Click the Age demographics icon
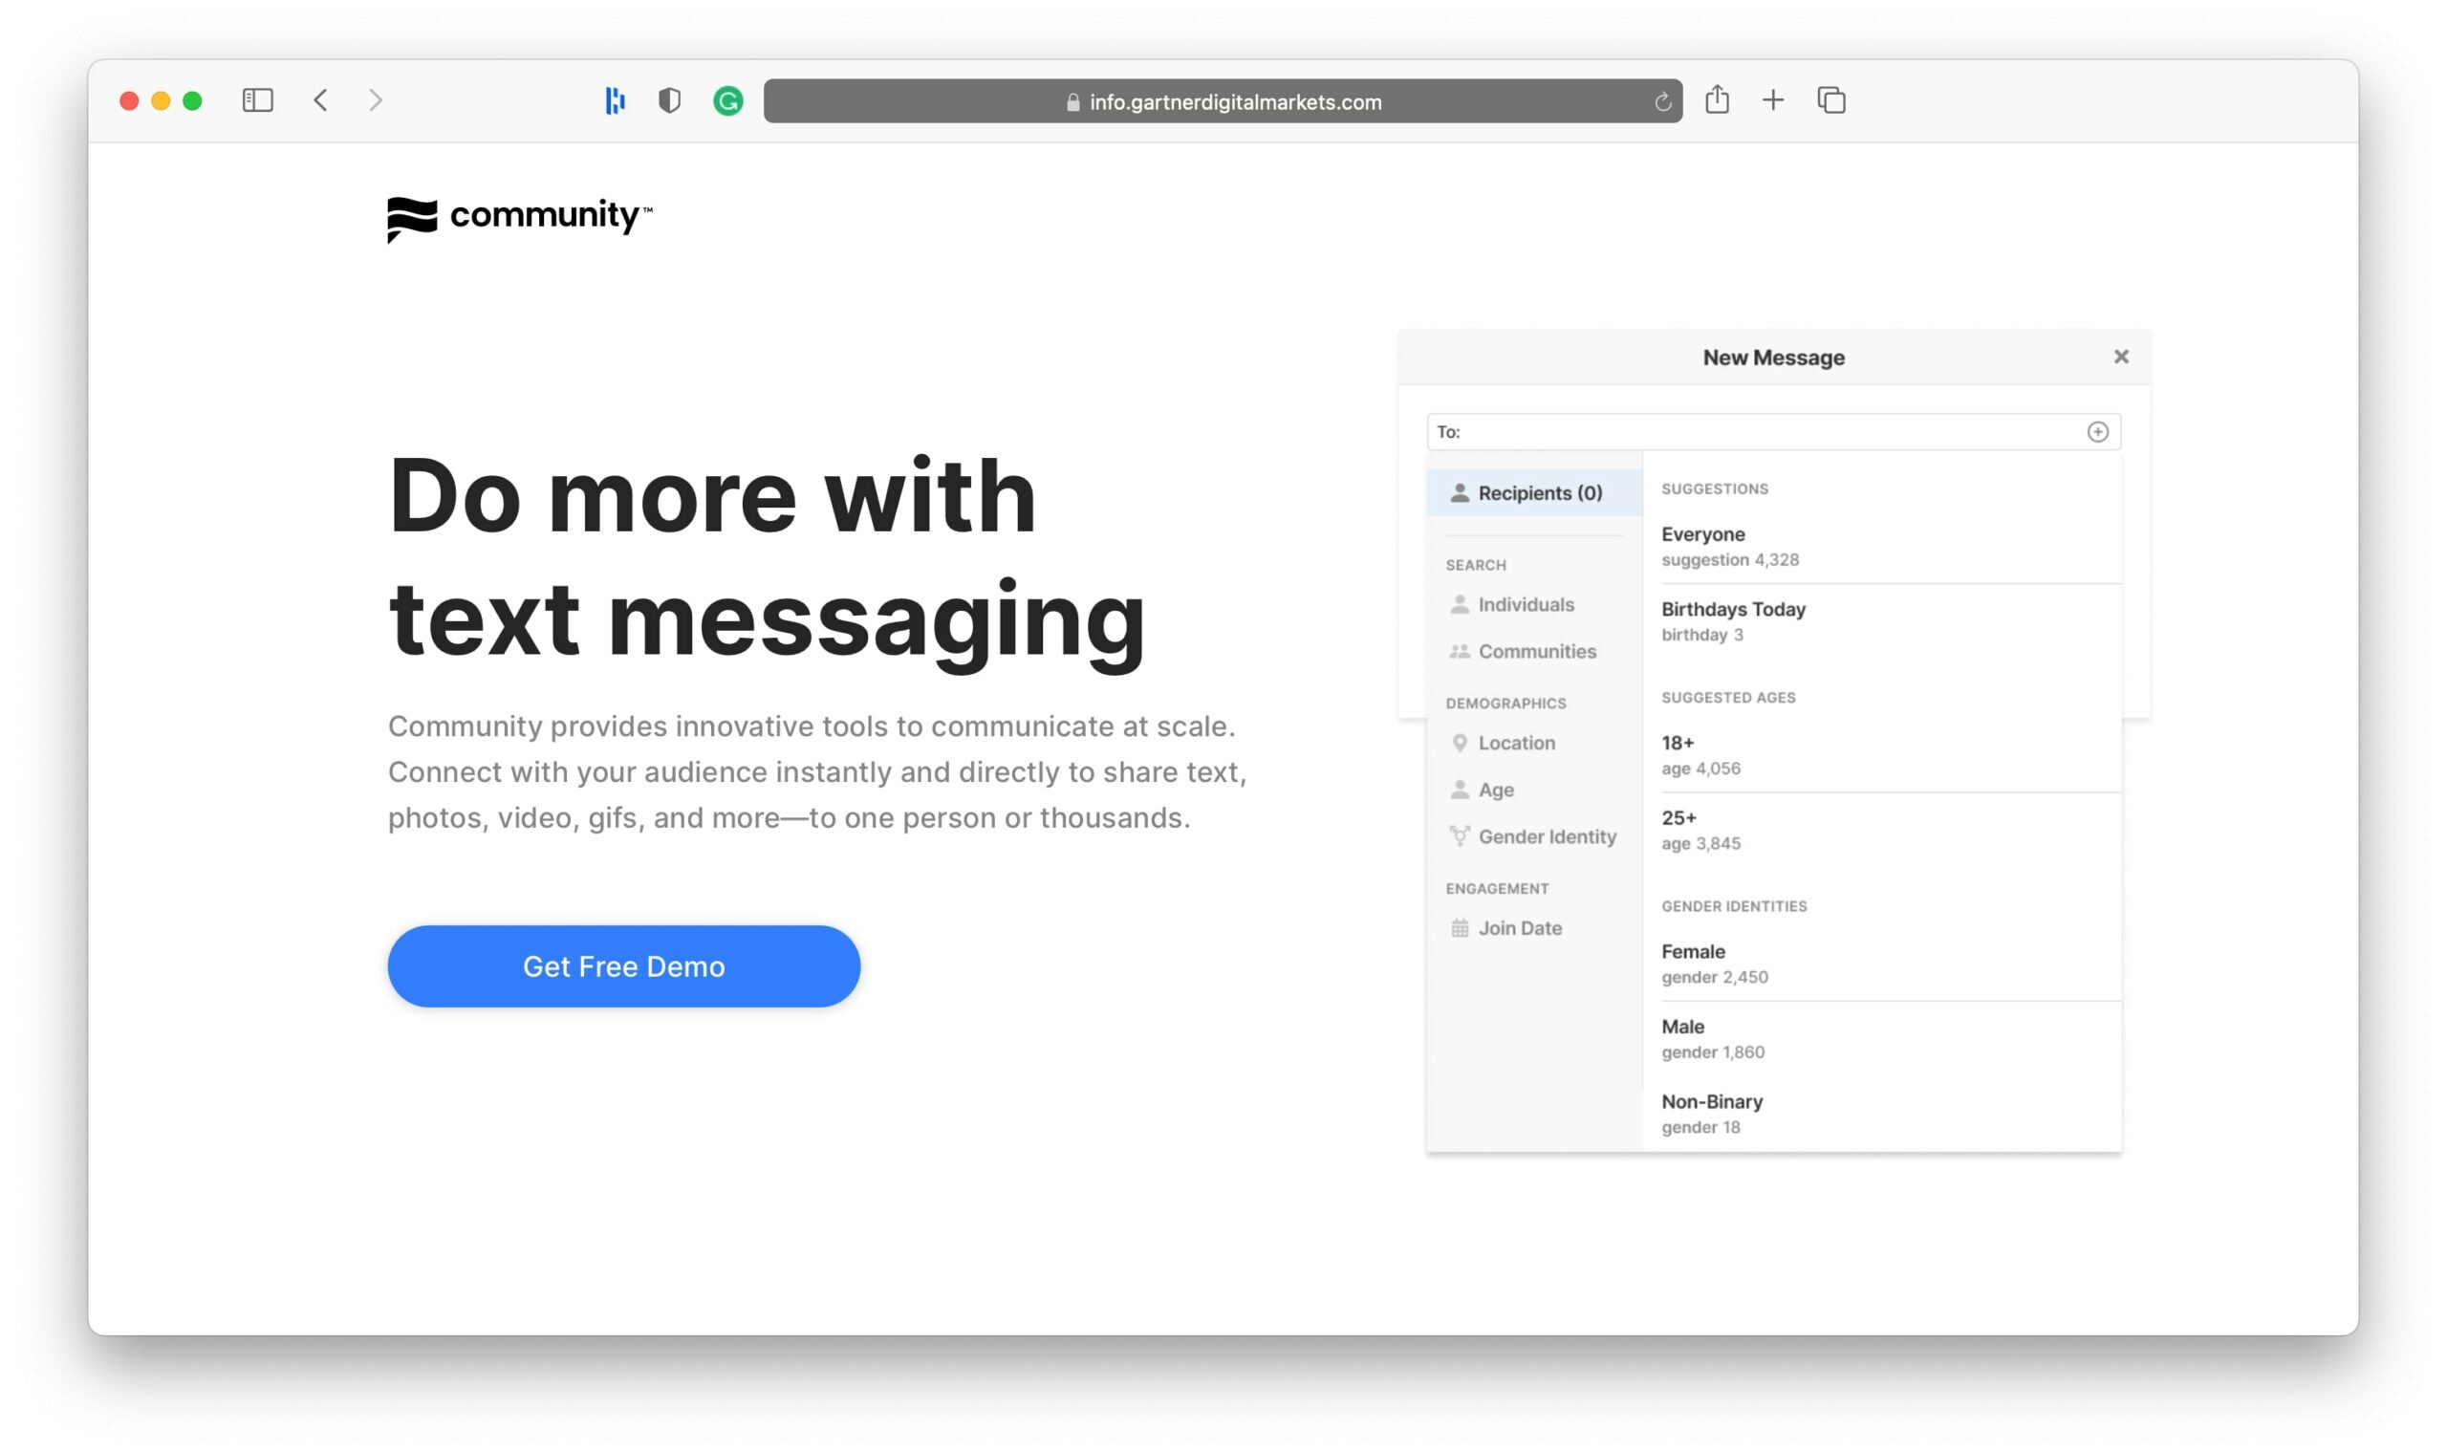The height and width of the screenshot is (1452, 2447). coord(1459,789)
